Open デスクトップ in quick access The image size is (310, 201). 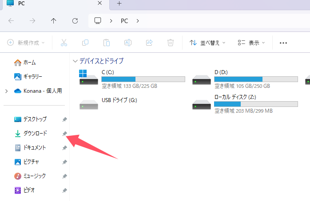point(30,119)
